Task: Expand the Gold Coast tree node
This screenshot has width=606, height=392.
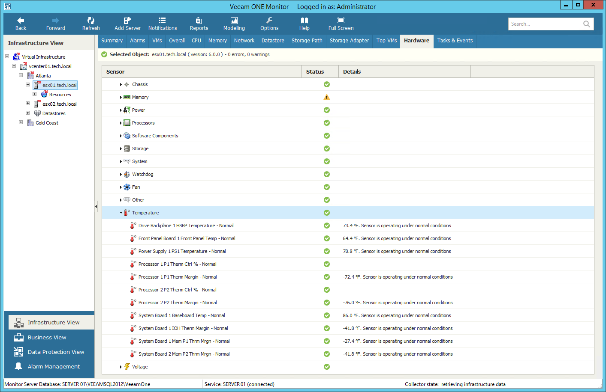Action: (x=21, y=122)
